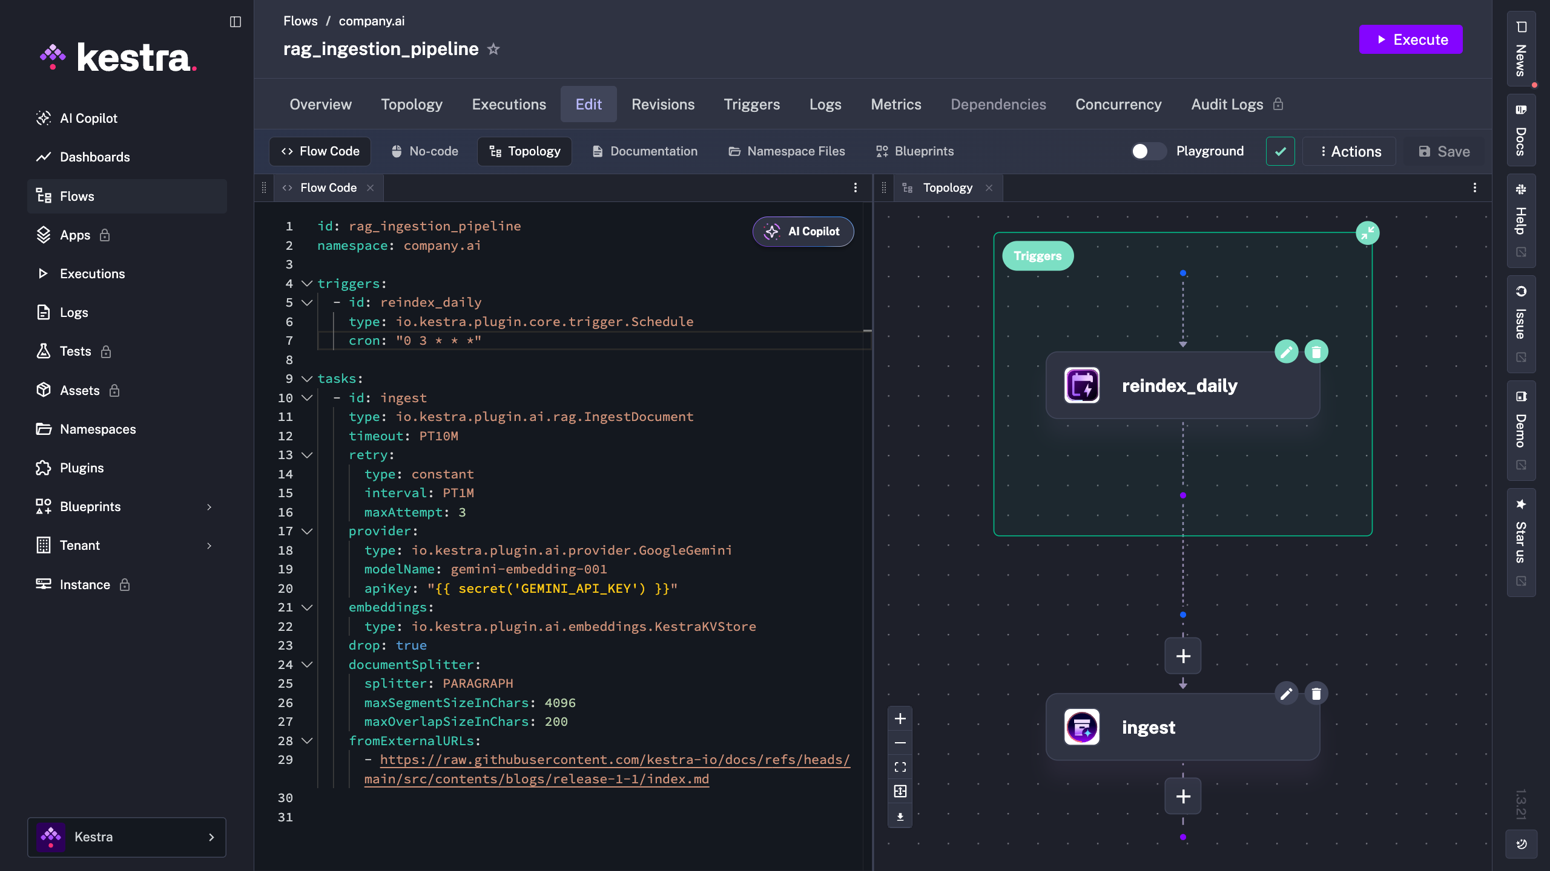Edit the ingest task node
The image size is (1550, 871).
(x=1286, y=693)
